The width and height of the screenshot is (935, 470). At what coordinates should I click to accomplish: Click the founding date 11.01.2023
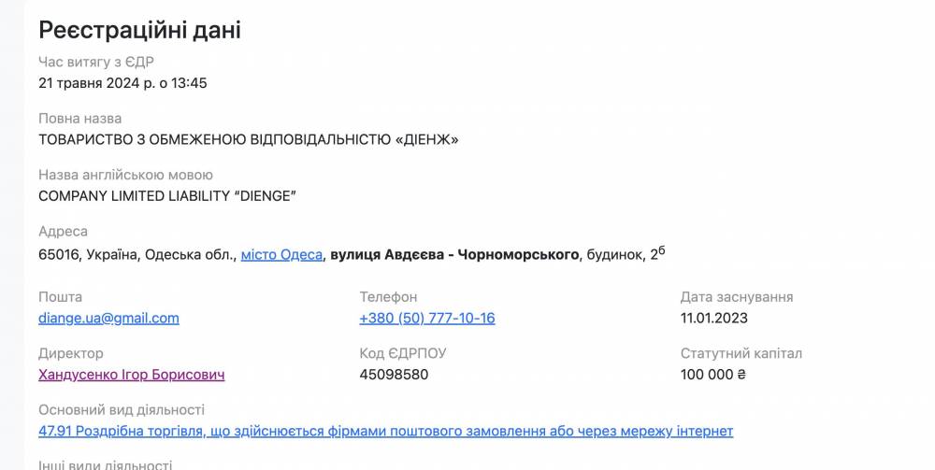714,318
